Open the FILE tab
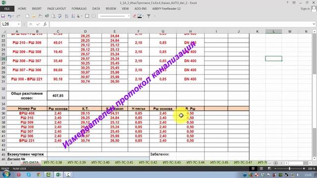This screenshot has height=178, width=317. point(7,9)
